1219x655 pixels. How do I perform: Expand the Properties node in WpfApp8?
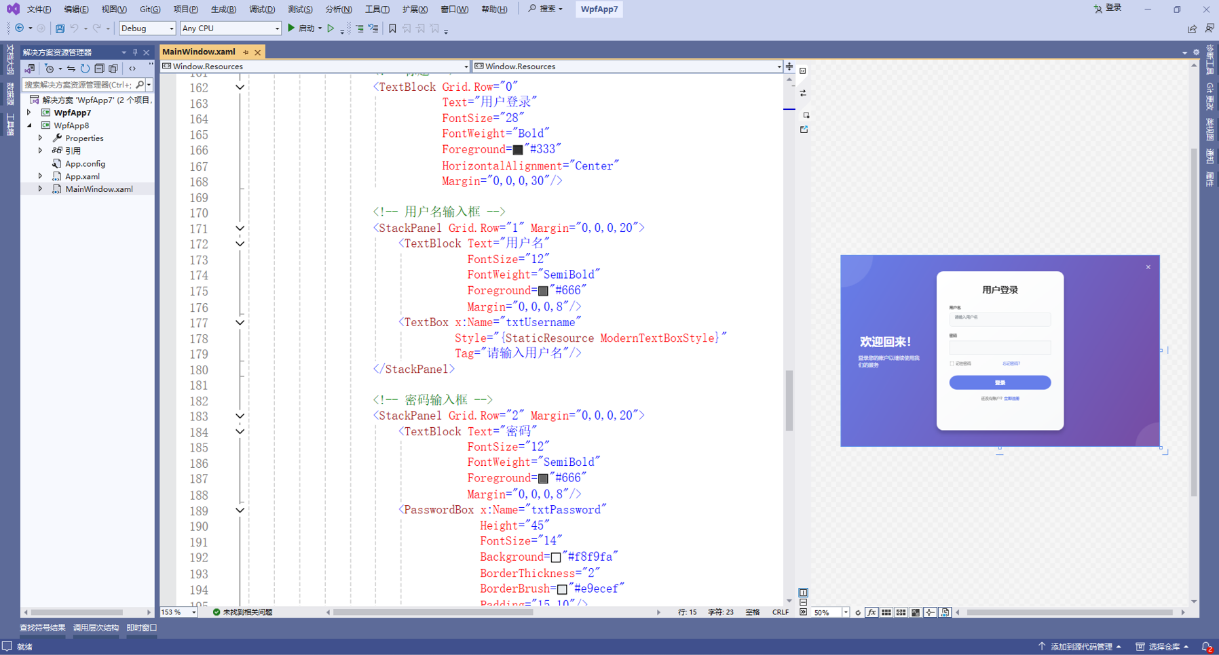(x=41, y=138)
